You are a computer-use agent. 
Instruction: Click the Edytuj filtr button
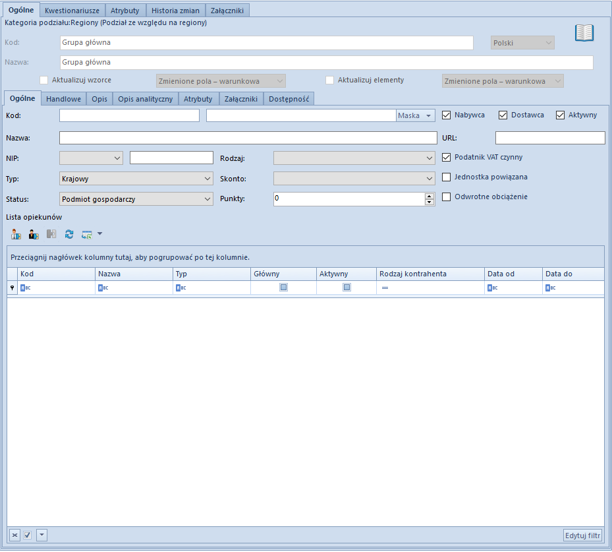click(x=583, y=536)
